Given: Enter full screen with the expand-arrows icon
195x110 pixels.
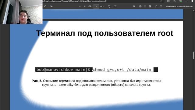Looking at the screenshot, I should 156,6.
